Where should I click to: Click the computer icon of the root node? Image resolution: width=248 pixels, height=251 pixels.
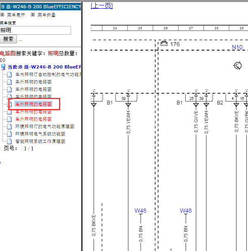tap(3, 67)
